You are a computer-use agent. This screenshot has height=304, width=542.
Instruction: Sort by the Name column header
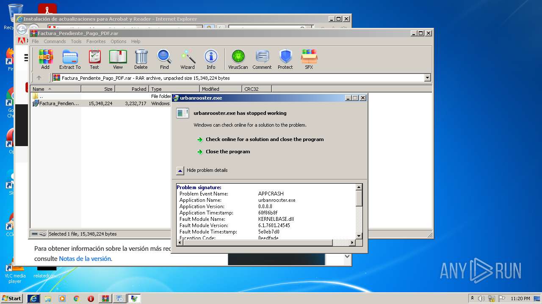pos(55,89)
